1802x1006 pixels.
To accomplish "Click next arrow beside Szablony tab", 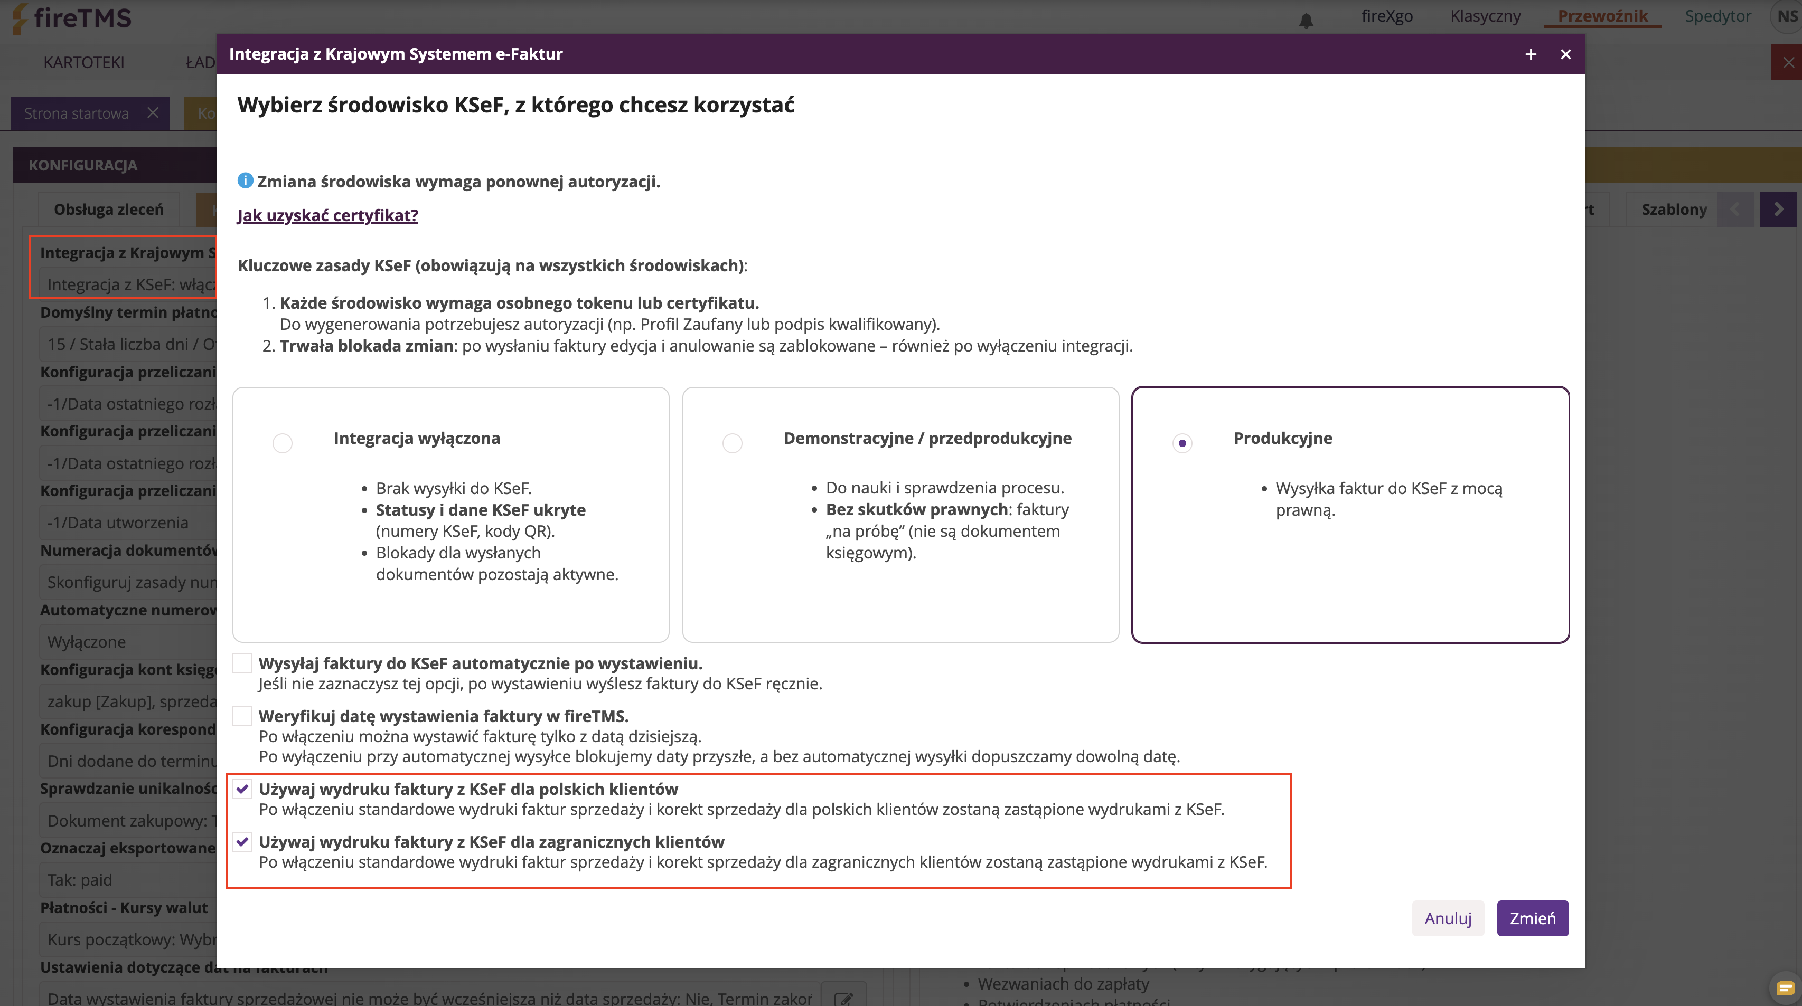I will coord(1778,209).
